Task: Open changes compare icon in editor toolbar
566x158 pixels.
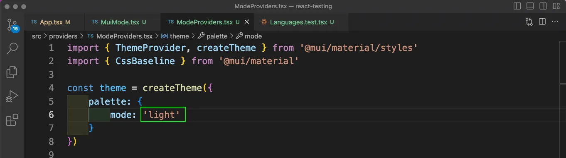Action: pyautogui.click(x=529, y=22)
